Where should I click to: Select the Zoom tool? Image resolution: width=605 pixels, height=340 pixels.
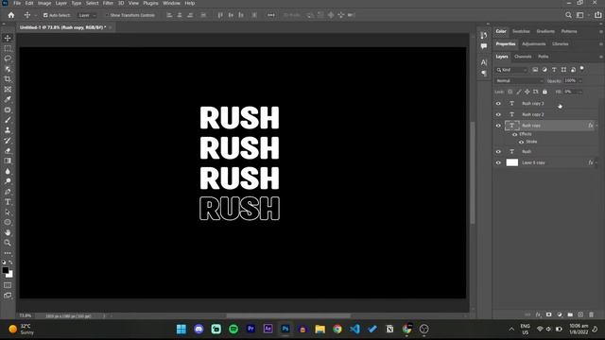tap(8, 243)
